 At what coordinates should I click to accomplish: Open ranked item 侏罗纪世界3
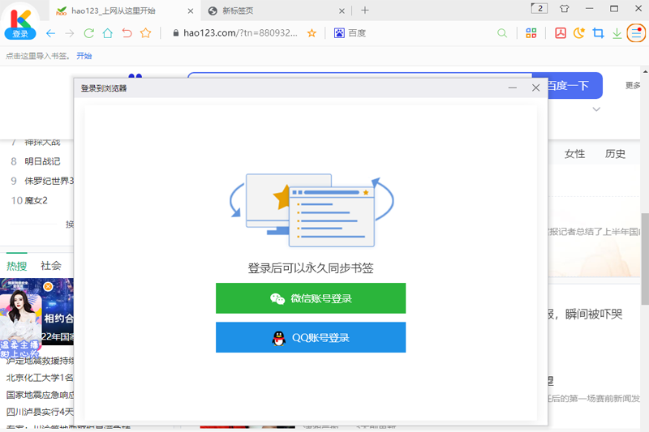coord(49,181)
